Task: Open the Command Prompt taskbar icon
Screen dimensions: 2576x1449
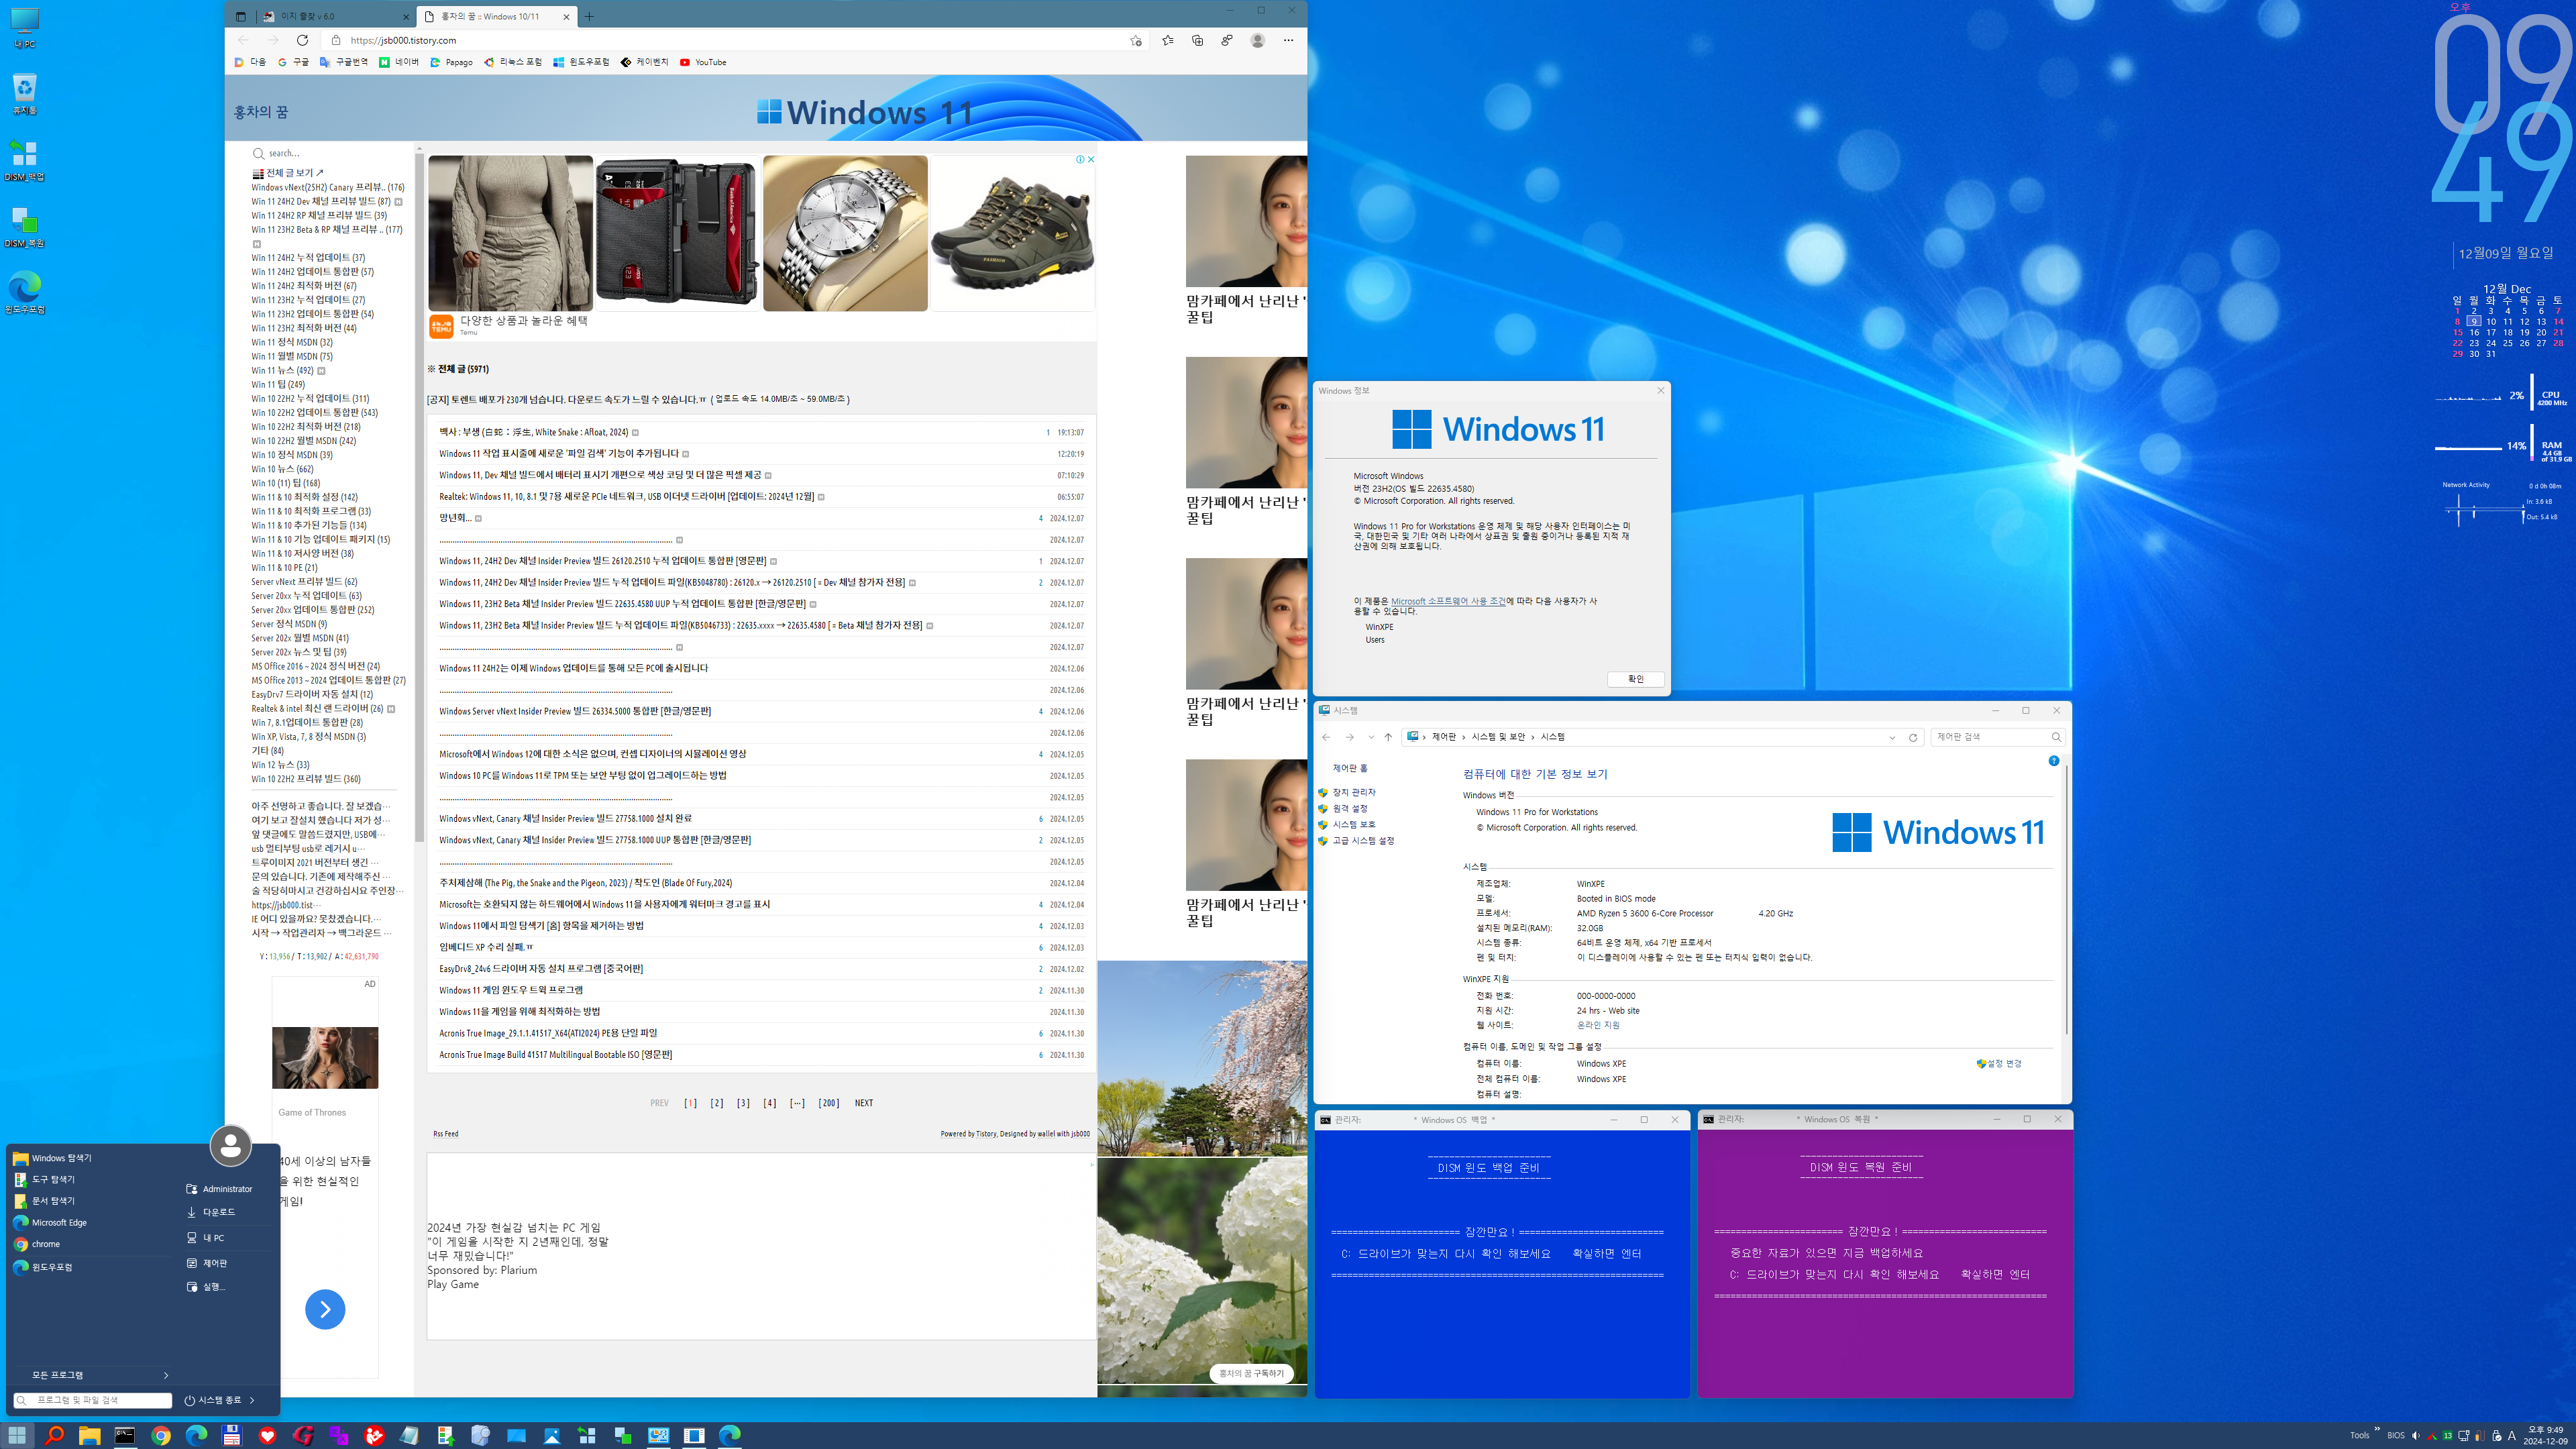Action: [x=125, y=1435]
